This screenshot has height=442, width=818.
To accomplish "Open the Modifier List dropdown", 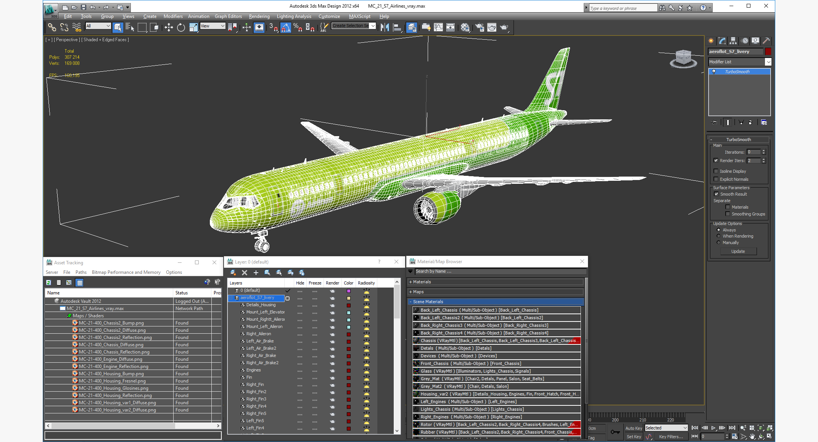I will [740, 62].
